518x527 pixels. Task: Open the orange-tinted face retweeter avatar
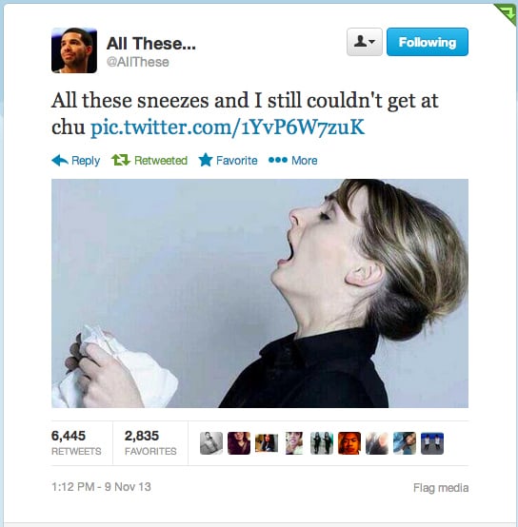(349, 443)
